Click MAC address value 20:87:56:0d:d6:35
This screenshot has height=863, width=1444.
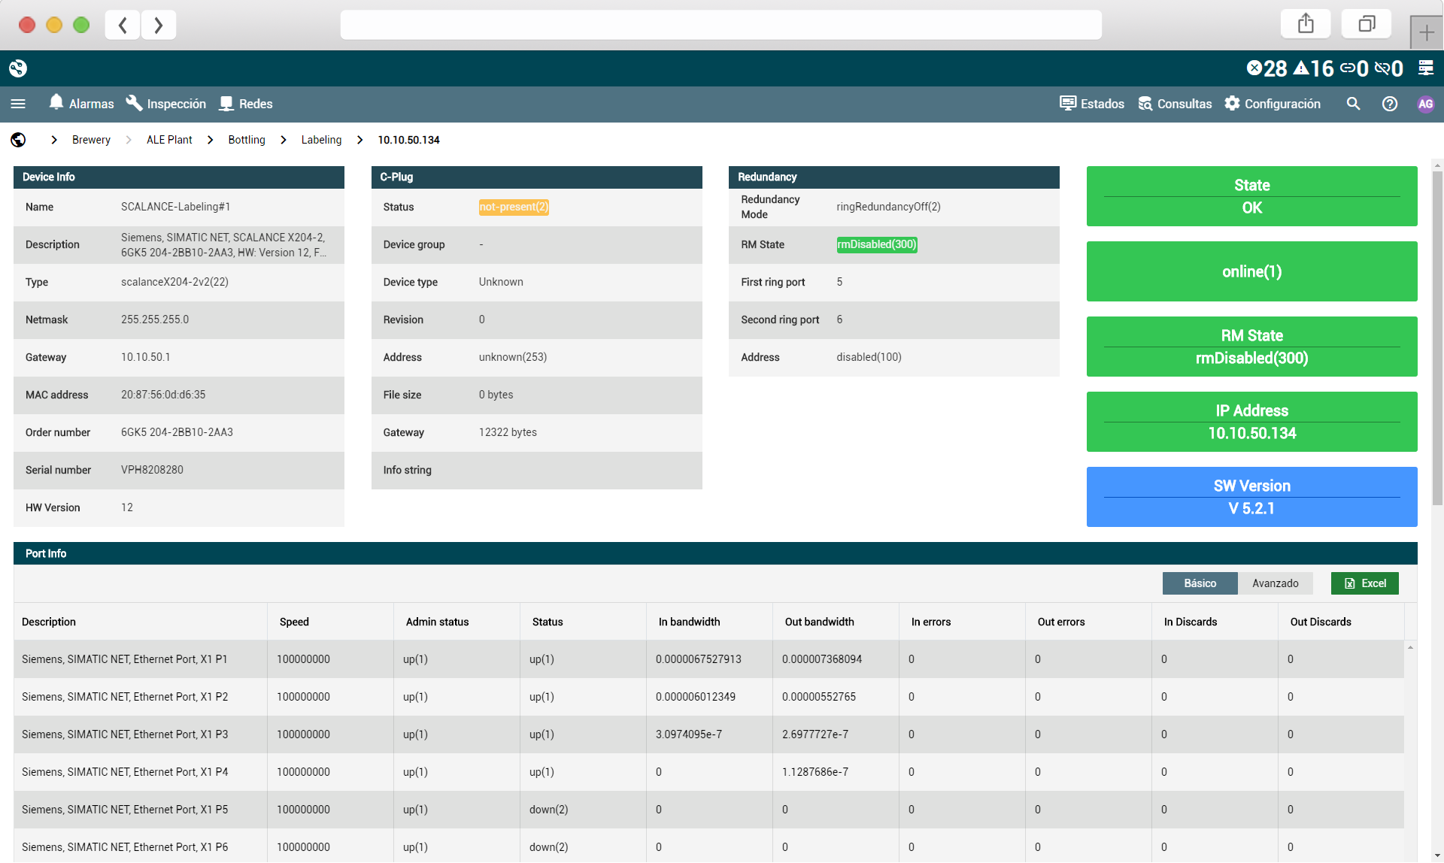163,395
